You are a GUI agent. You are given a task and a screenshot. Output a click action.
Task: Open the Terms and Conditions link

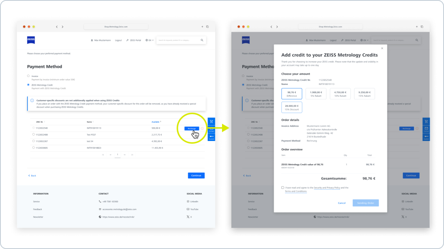[296, 191]
